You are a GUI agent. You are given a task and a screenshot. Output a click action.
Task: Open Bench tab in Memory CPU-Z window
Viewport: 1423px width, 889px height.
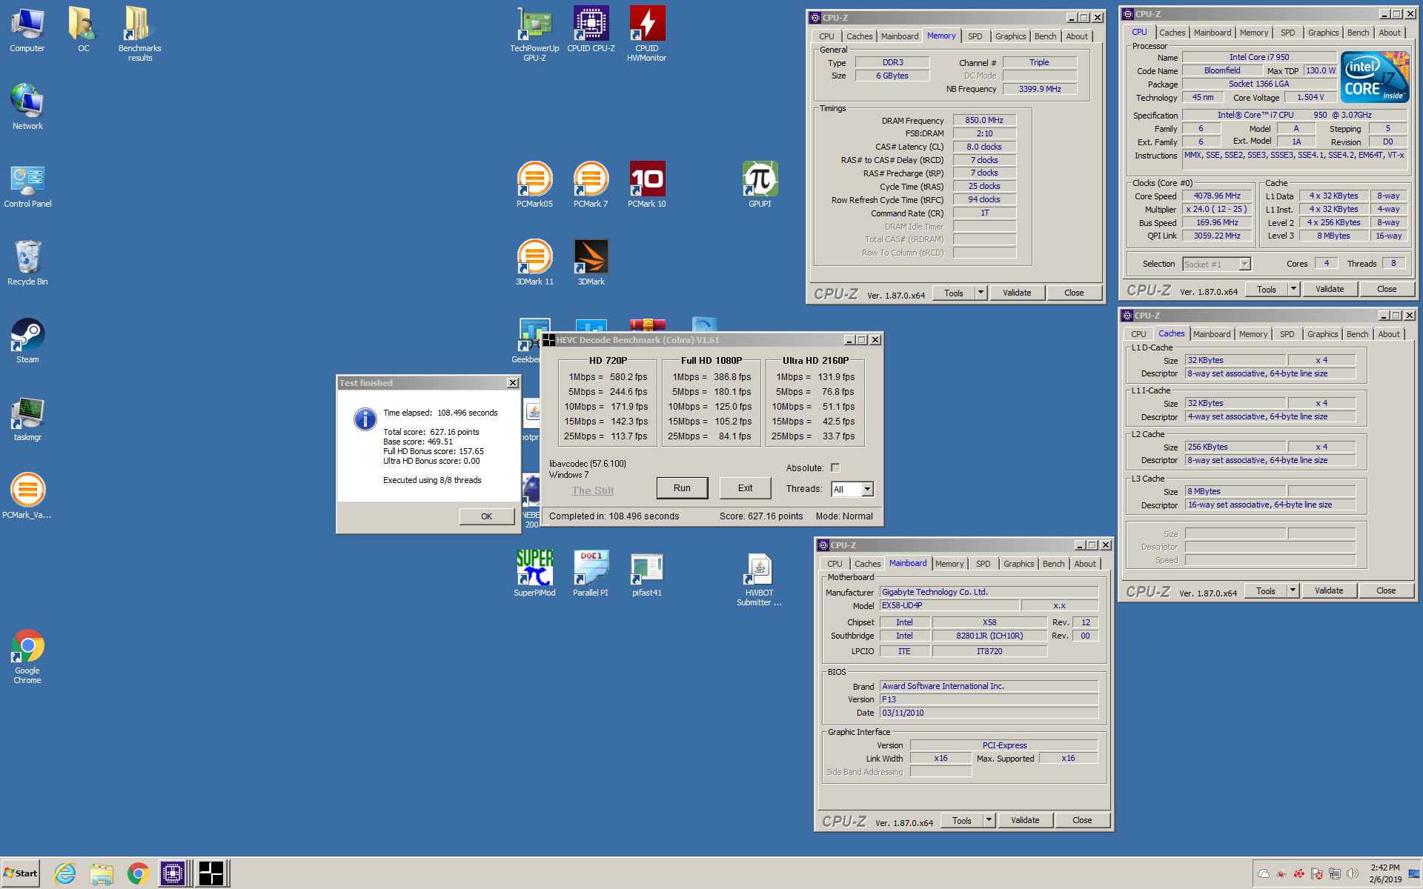[x=1045, y=36]
